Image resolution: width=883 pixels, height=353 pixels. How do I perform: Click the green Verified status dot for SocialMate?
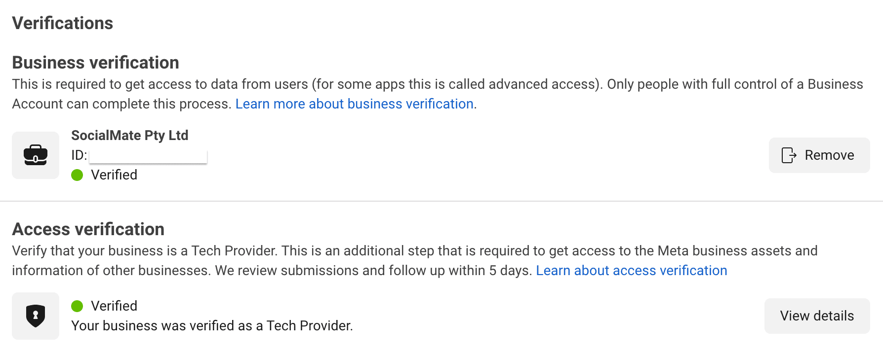click(x=77, y=175)
